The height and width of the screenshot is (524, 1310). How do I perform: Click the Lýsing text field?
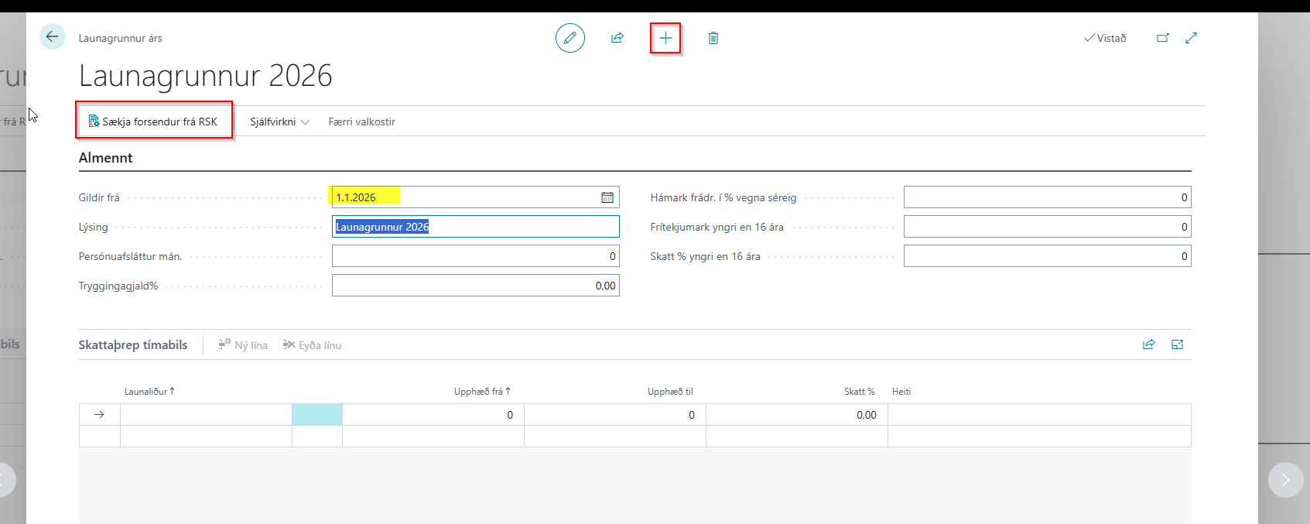coord(475,227)
